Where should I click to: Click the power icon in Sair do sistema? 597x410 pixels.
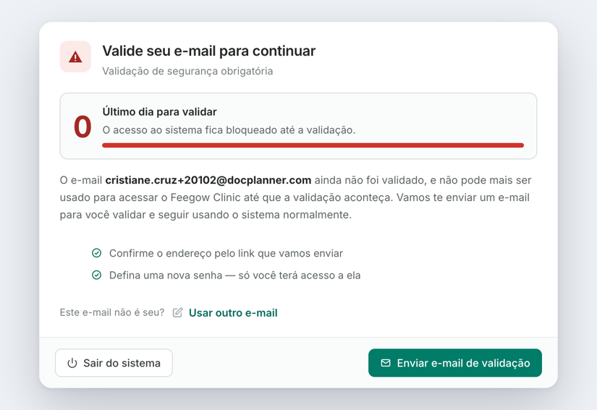(72, 363)
